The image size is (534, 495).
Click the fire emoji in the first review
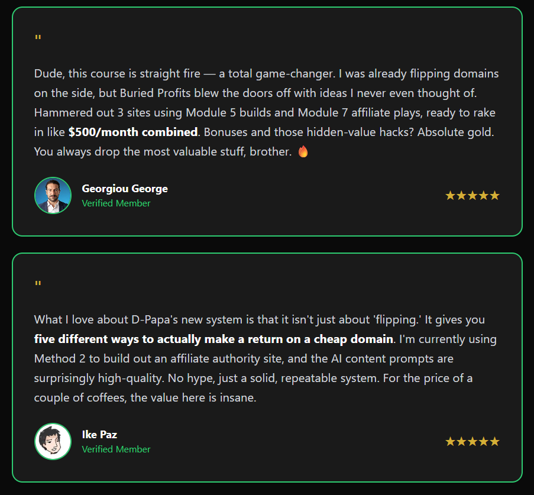click(x=303, y=151)
